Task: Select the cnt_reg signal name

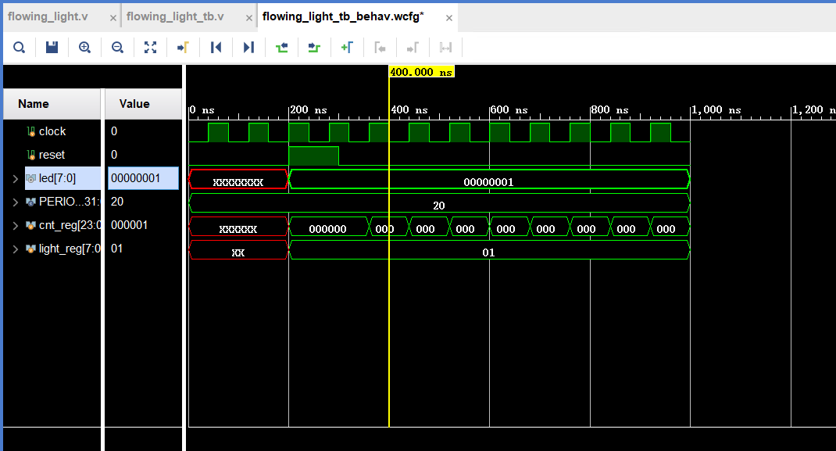Action: (x=70, y=225)
